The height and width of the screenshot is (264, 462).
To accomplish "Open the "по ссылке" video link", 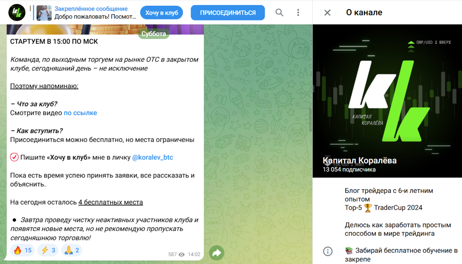I will coord(81,113).
